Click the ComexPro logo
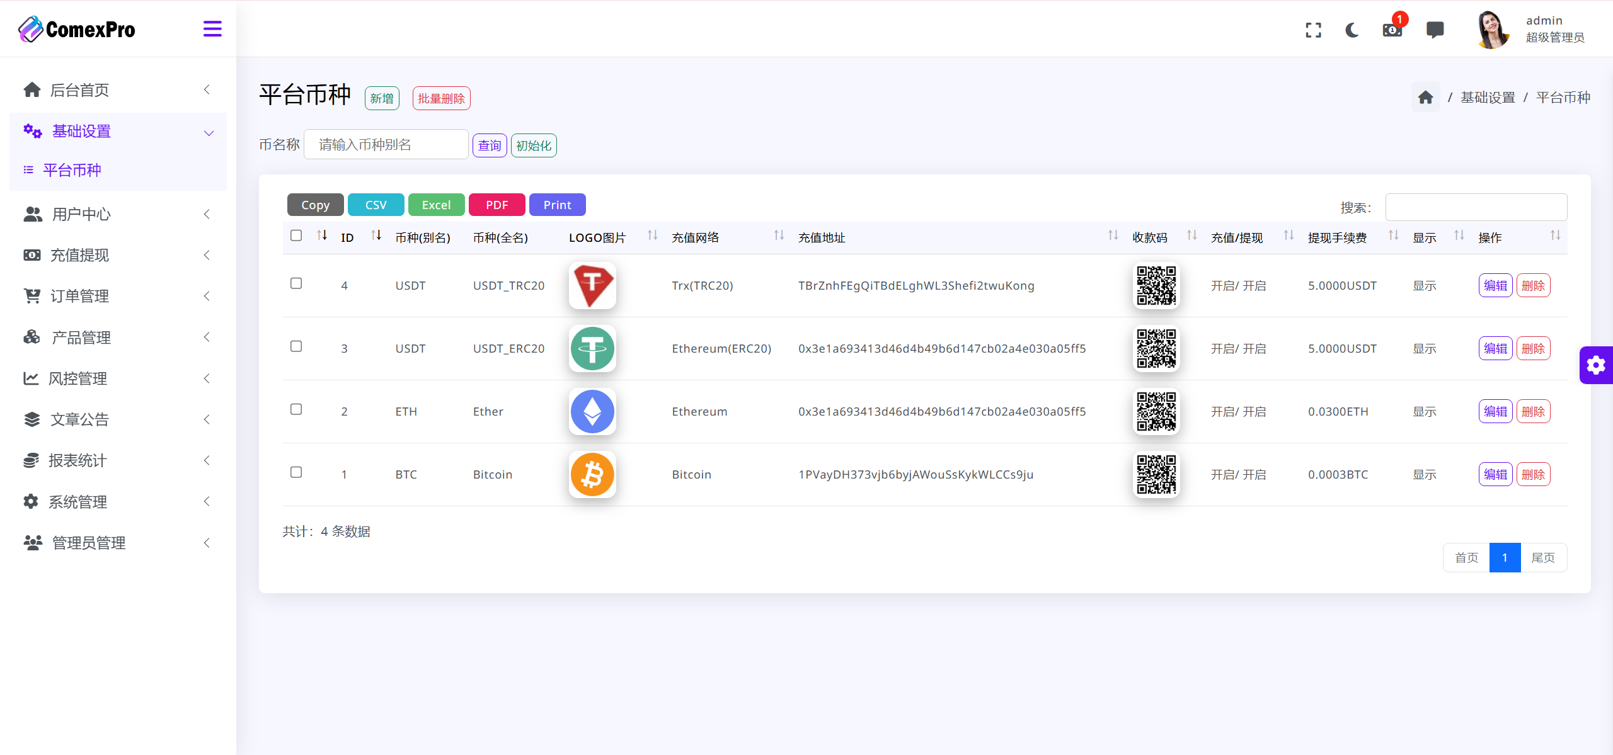This screenshot has width=1613, height=755. pyautogui.click(x=76, y=29)
